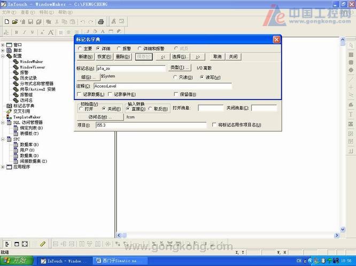Click the application explorer toggle icon at bottom left
This screenshot has width=356, height=266.
[x=7, y=244]
